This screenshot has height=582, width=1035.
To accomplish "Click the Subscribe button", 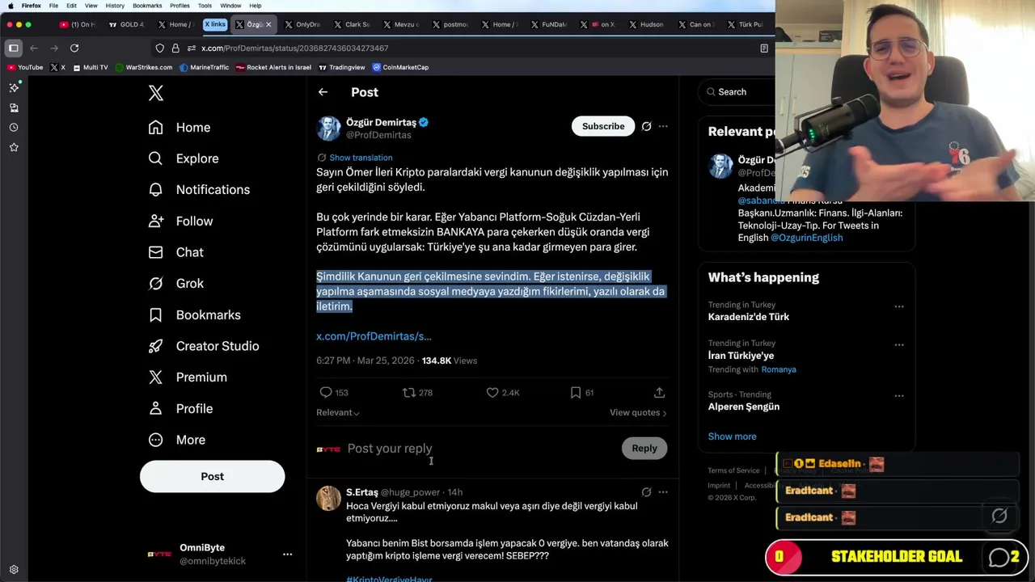I will [x=603, y=126].
